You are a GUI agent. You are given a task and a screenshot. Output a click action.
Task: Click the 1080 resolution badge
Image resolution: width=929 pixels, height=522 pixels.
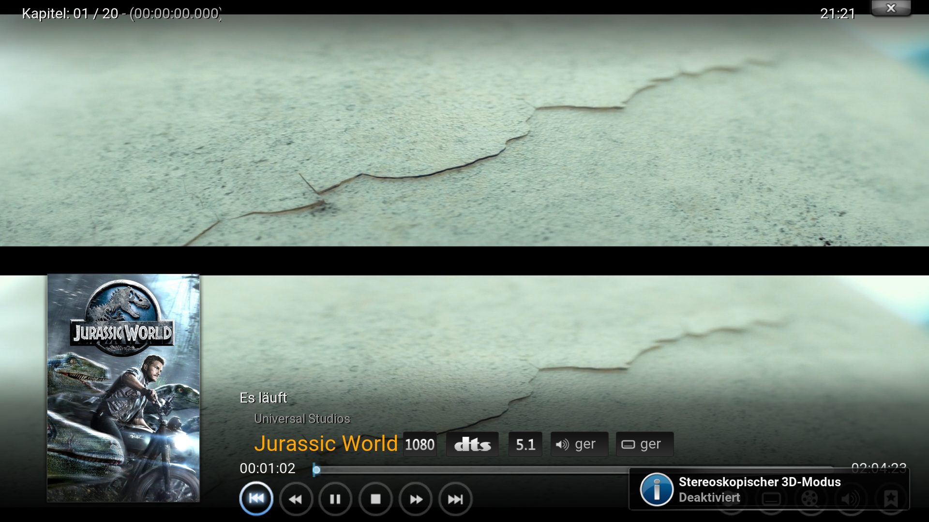[420, 444]
